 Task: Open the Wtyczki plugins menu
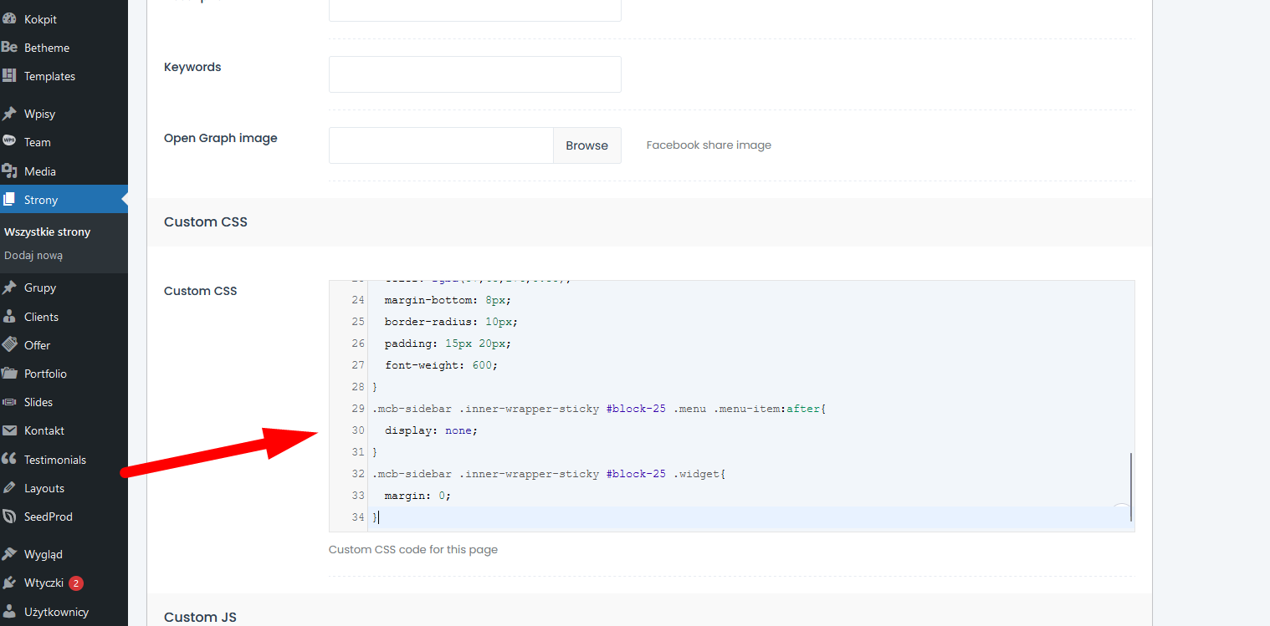click(x=64, y=583)
